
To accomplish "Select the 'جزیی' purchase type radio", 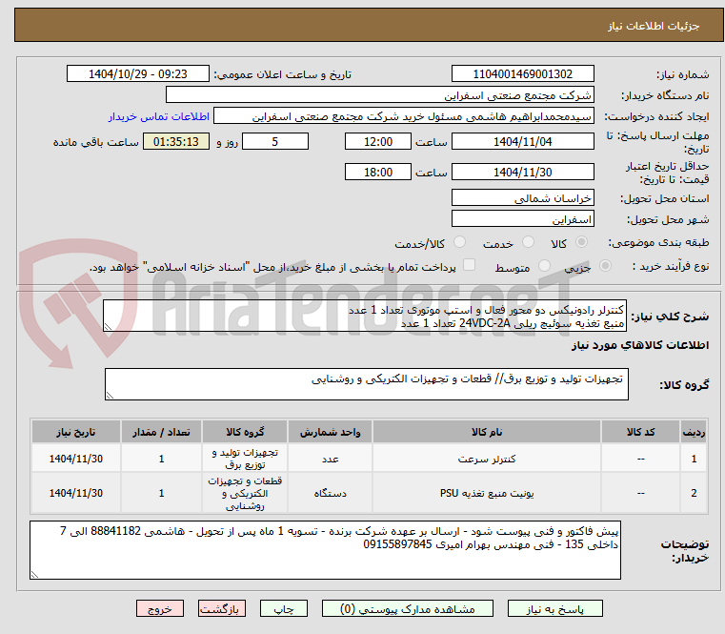I will (605, 266).
